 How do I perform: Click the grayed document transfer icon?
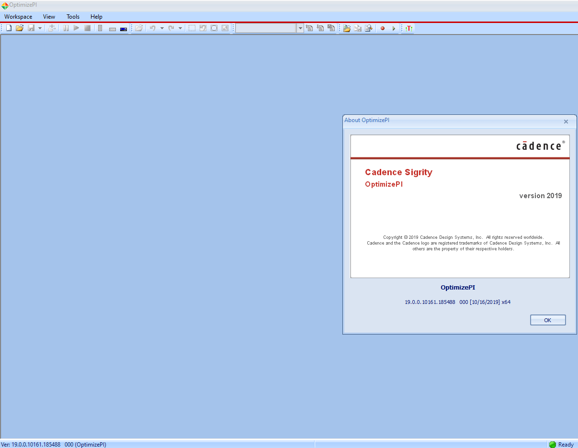click(x=358, y=28)
